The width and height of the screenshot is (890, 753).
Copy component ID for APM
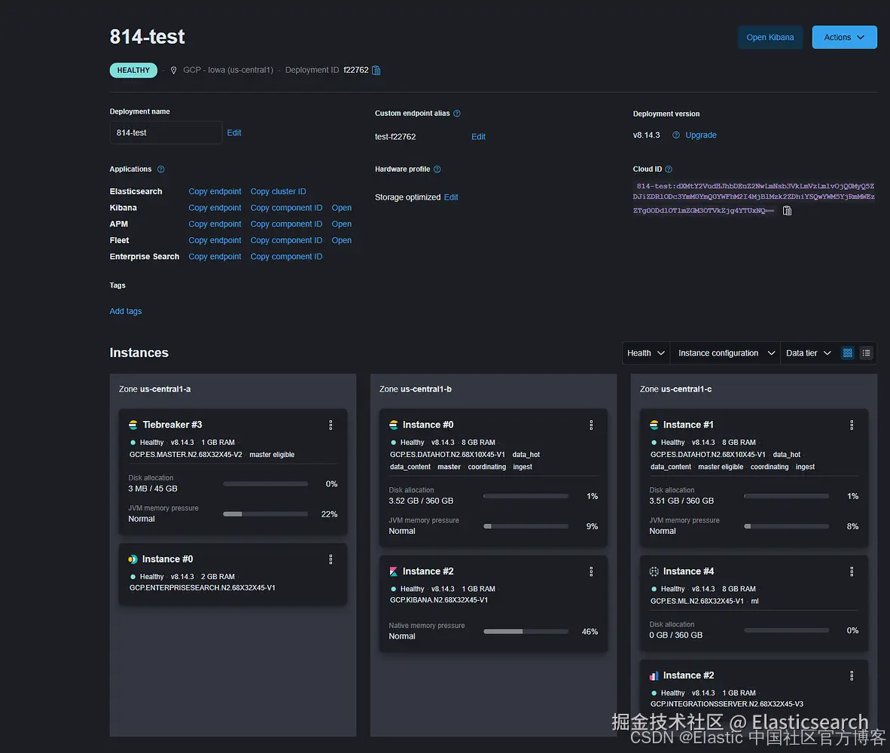pos(286,224)
